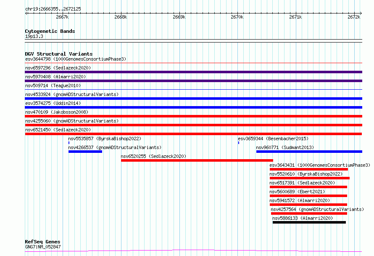Open the nsv5600689 Ebert2021 label
This screenshot has width=374, height=256.
click(297, 192)
